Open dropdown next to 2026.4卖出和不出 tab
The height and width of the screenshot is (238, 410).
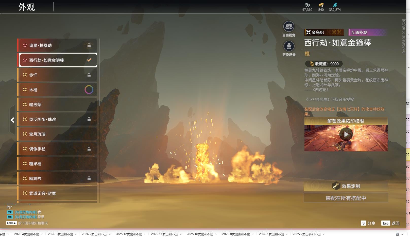coord(42,234)
